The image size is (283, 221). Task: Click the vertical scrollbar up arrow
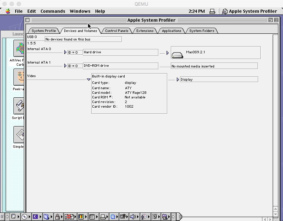tap(276, 209)
